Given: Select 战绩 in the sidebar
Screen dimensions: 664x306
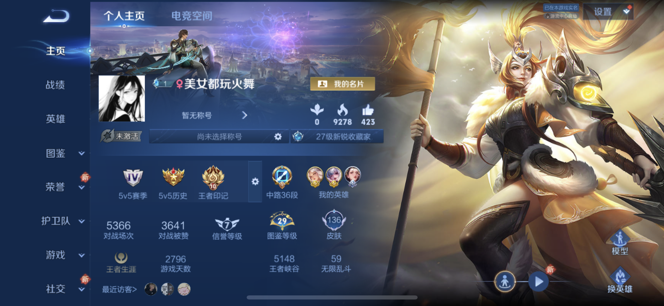Looking at the screenshot, I should point(55,85).
